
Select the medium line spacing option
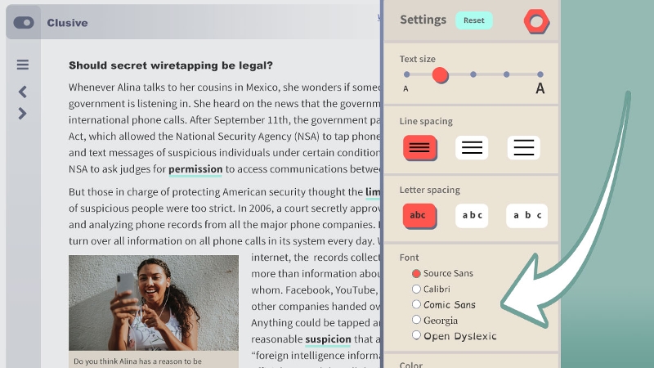tap(472, 148)
